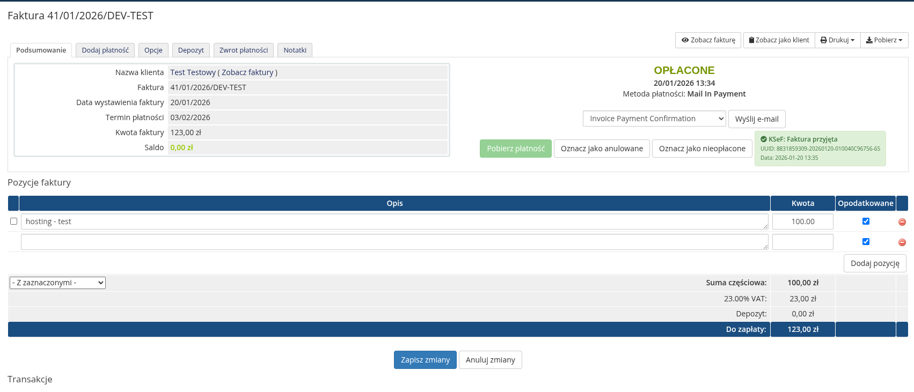Click the KSeF green checkmark status icon
Viewport: 914px width, 392px height.
[763, 139]
